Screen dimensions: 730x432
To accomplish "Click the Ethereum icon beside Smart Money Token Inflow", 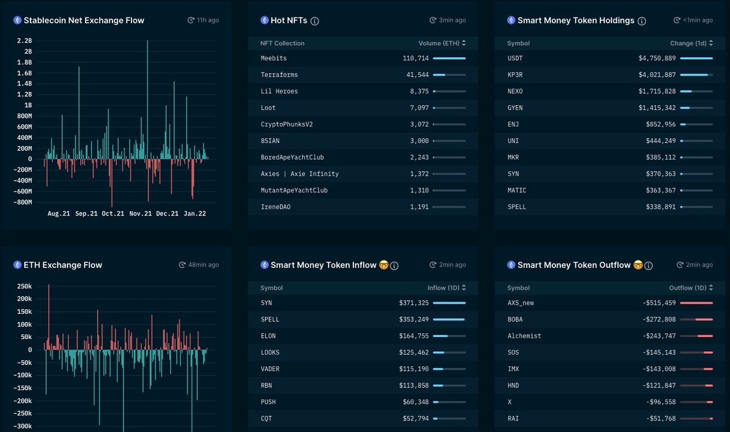I will (x=265, y=265).
